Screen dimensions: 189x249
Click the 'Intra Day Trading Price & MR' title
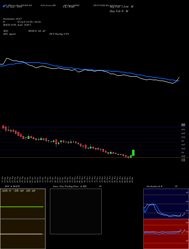(70, 186)
